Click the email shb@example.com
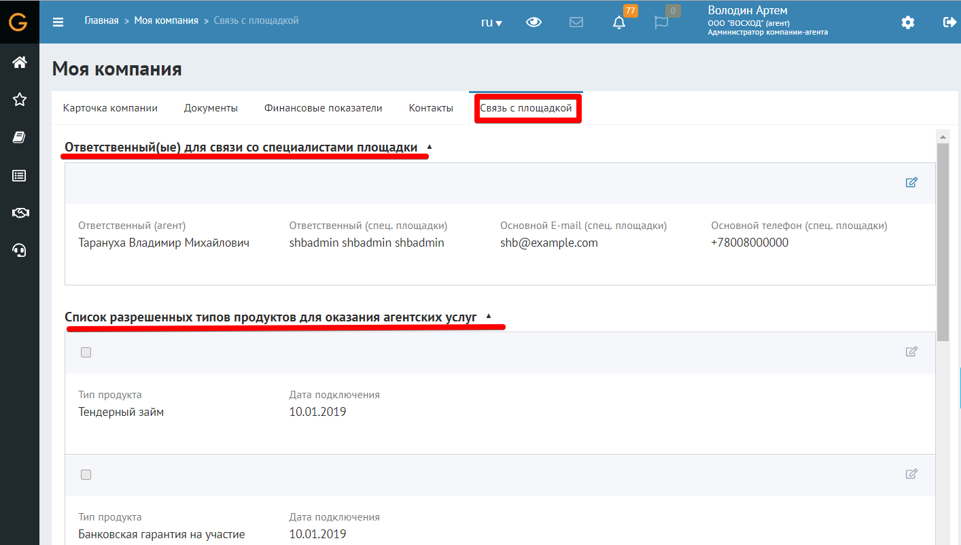This screenshot has height=545, width=961. pyautogui.click(x=549, y=243)
